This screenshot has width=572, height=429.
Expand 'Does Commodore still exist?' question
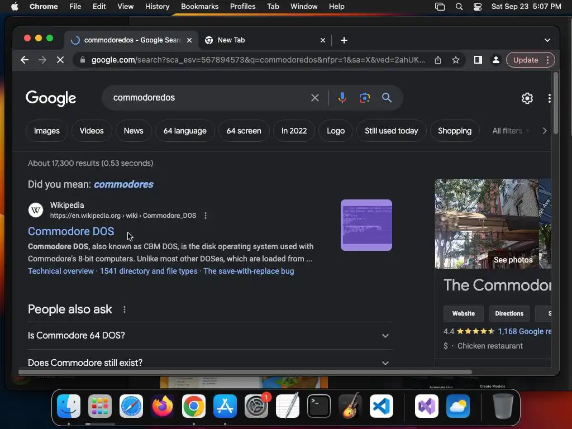(x=210, y=363)
